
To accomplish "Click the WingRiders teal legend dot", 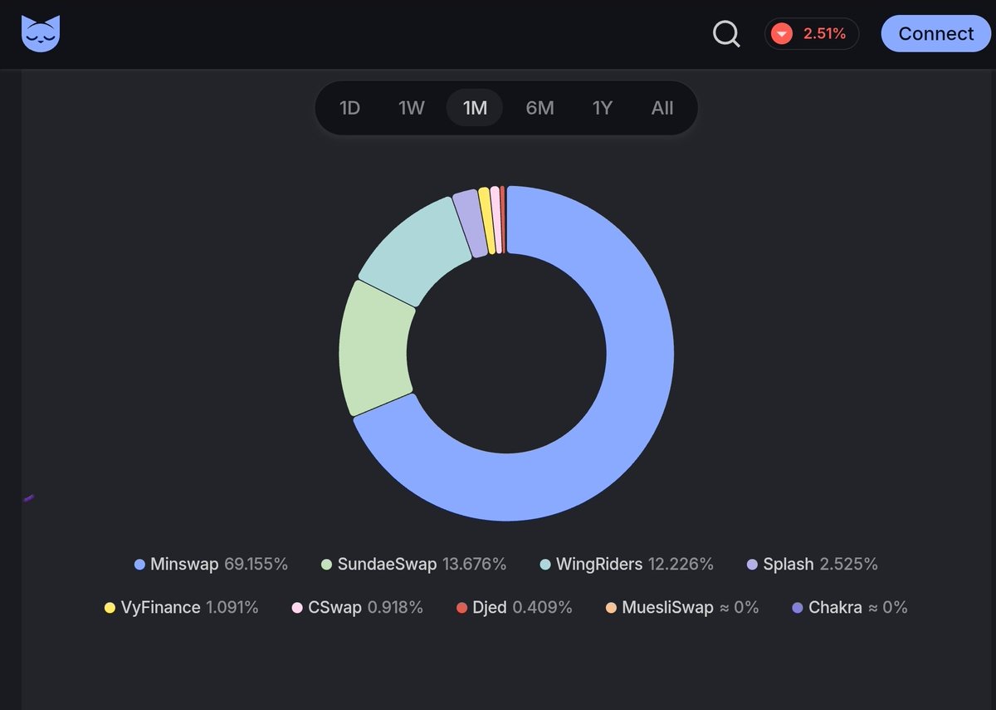I will coord(545,565).
